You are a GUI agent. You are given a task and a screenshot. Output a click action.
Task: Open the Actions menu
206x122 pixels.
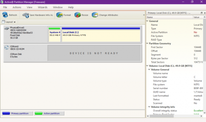tap(17, 7)
